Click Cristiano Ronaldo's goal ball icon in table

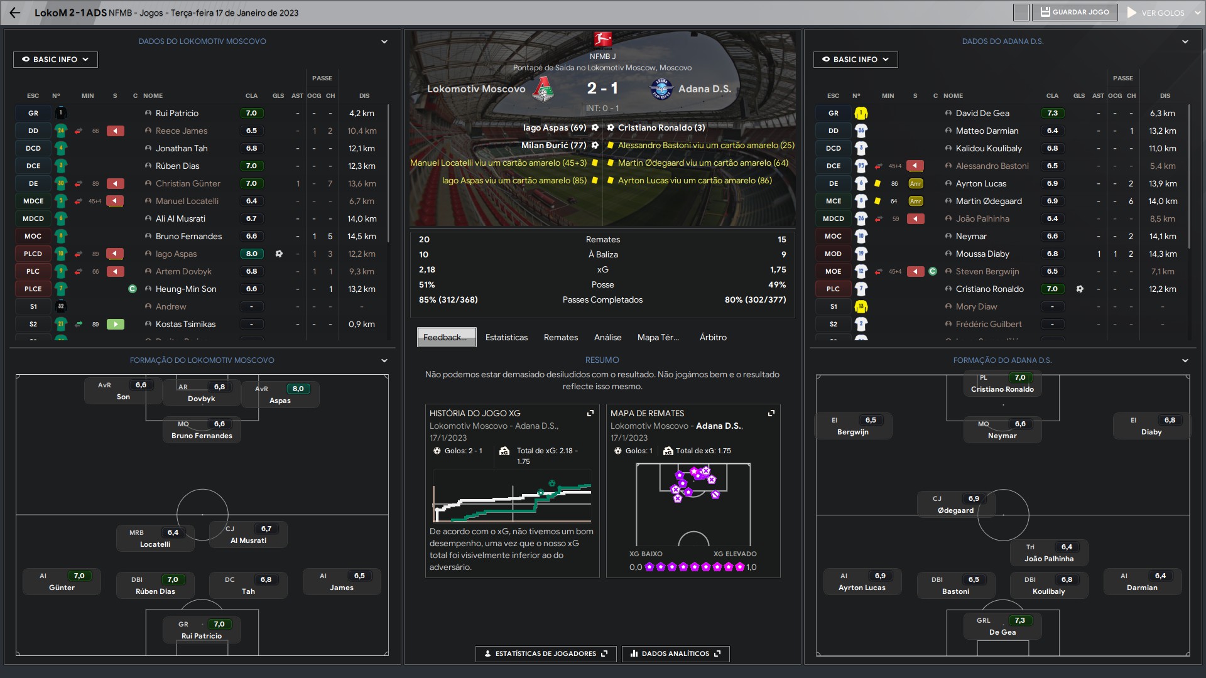(x=1080, y=289)
